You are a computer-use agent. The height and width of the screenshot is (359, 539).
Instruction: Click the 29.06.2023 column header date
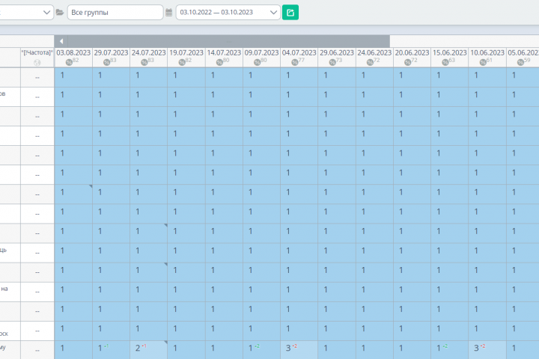click(x=337, y=52)
